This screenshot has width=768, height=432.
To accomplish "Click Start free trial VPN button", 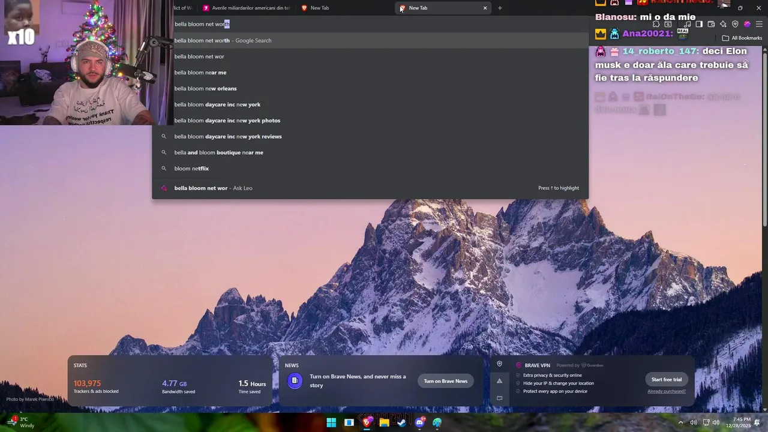I will click(667, 379).
